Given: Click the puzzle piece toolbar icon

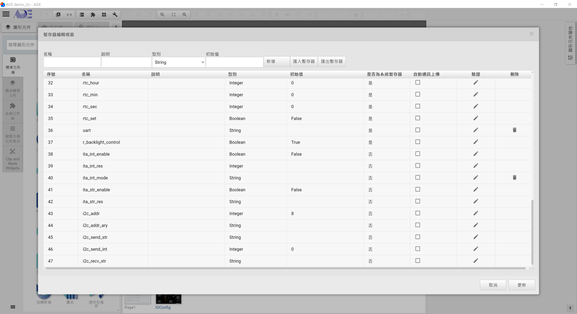Looking at the screenshot, I should tap(93, 14).
